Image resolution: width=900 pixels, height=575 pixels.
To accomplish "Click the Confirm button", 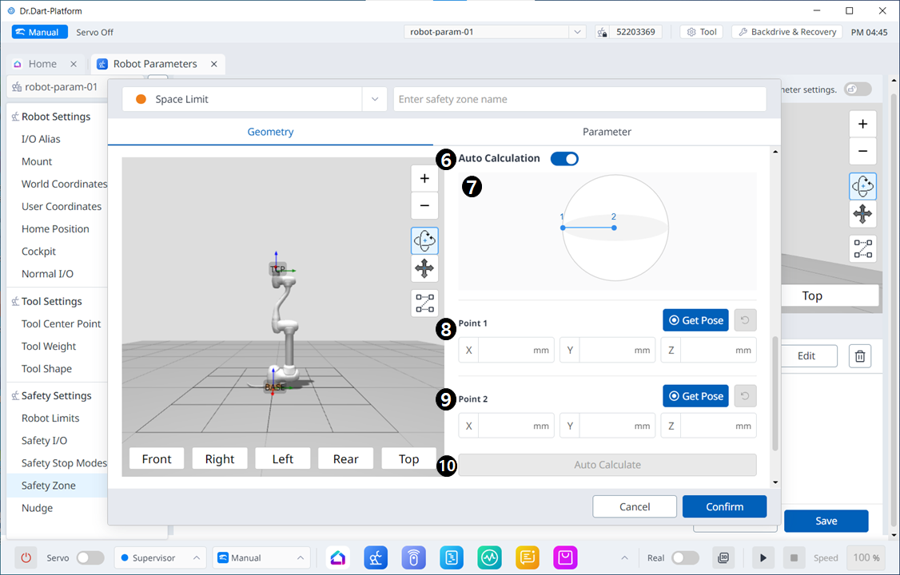I will point(724,506).
